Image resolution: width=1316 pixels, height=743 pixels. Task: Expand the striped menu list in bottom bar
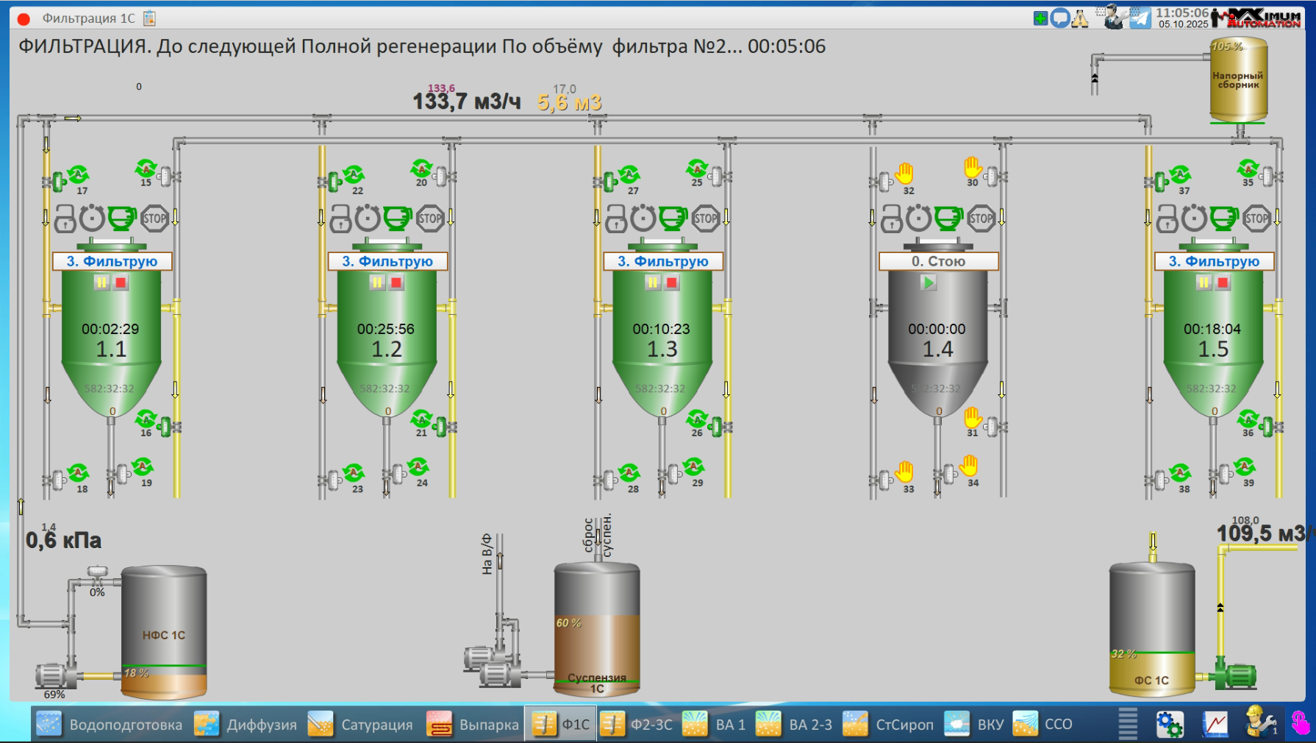pos(1128,724)
